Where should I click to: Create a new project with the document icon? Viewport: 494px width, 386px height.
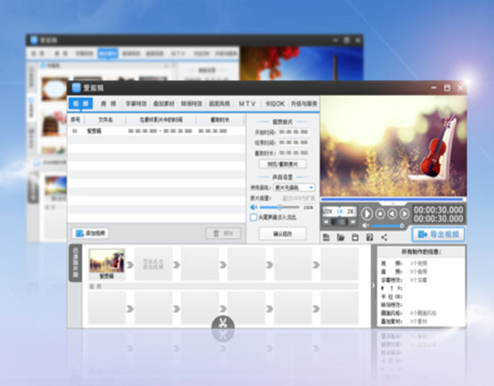tap(326, 237)
